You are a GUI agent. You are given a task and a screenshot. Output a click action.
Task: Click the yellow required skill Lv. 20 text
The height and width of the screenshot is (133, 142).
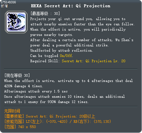[x=93, y=61]
